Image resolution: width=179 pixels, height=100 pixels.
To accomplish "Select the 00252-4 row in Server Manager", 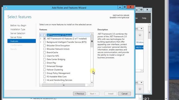I will [x=139, y=47].
